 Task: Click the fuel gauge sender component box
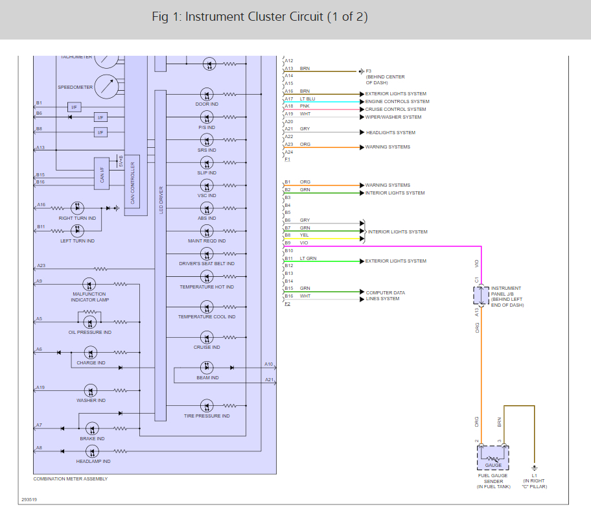tap(493, 458)
